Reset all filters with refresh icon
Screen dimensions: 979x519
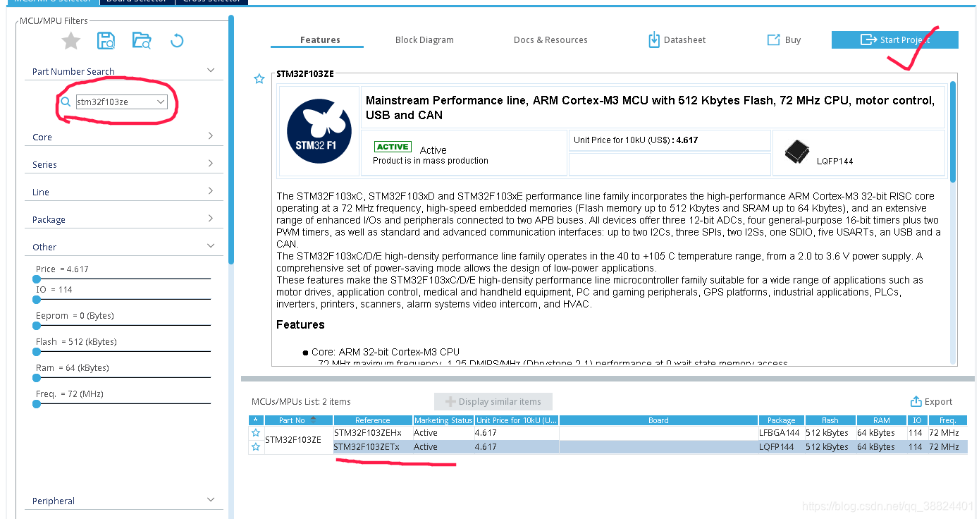point(177,41)
